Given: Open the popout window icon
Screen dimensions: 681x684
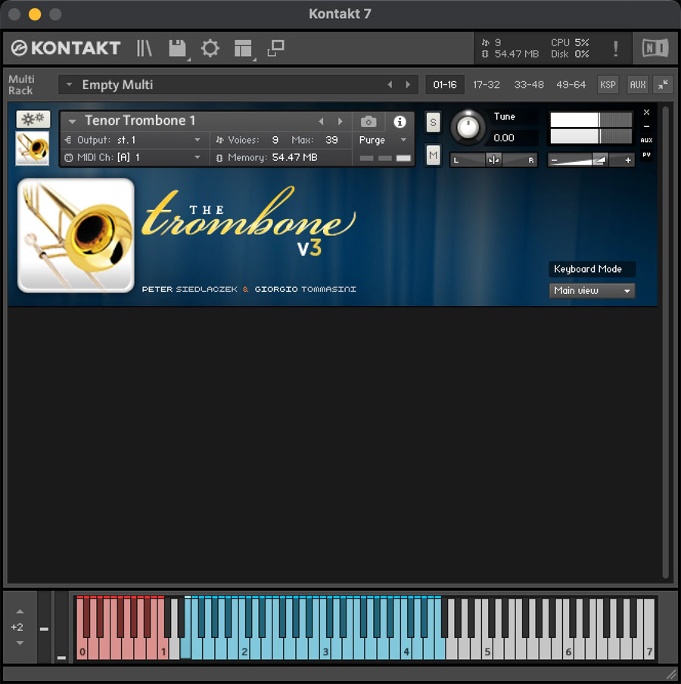Looking at the screenshot, I should tap(275, 48).
